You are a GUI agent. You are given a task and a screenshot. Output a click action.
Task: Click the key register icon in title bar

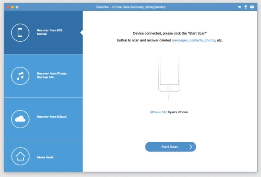246,7
